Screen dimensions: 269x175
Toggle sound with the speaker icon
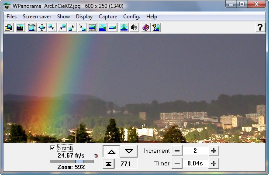tap(134, 27)
